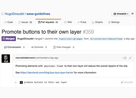Click marcobiedermann's avatar thumbnail
Viewport: 136px width, 98px height.
click(x=6, y=59)
